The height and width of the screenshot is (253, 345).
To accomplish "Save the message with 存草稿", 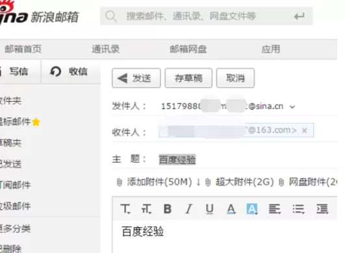I will pos(188,78).
